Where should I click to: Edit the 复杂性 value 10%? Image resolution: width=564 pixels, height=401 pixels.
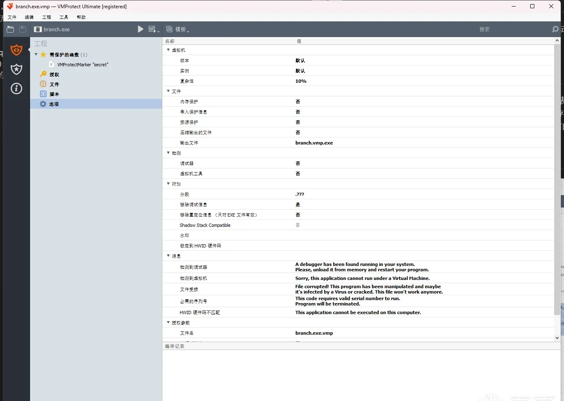click(301, 81)
